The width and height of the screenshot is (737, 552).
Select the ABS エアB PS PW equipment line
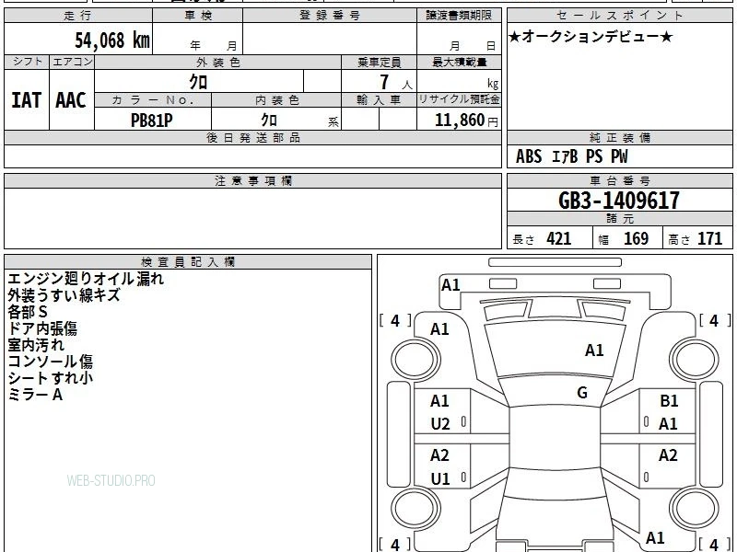click(571, 156)
